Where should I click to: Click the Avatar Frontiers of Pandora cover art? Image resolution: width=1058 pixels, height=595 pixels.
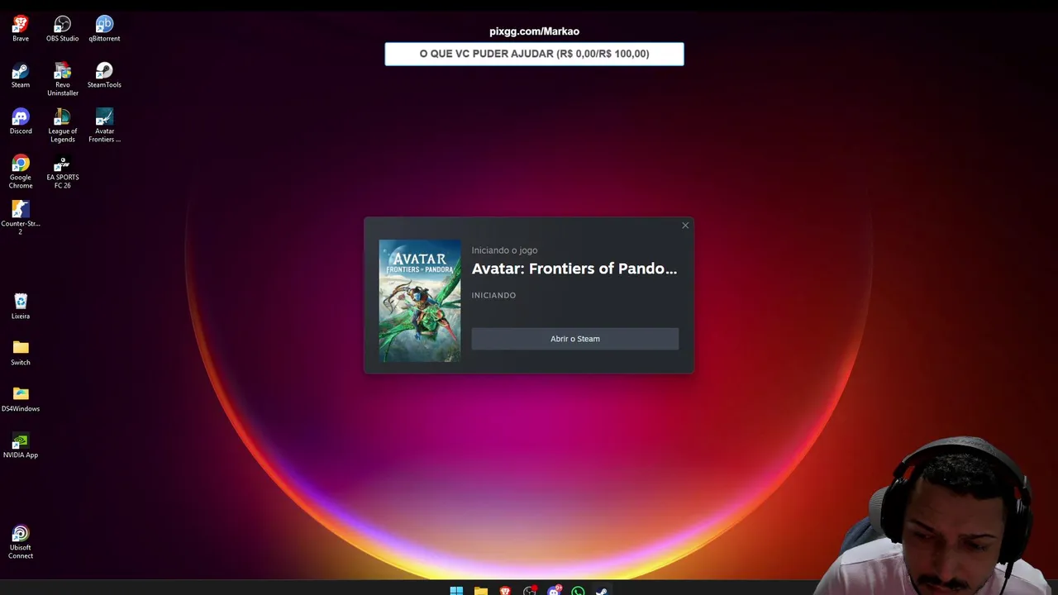420,301
